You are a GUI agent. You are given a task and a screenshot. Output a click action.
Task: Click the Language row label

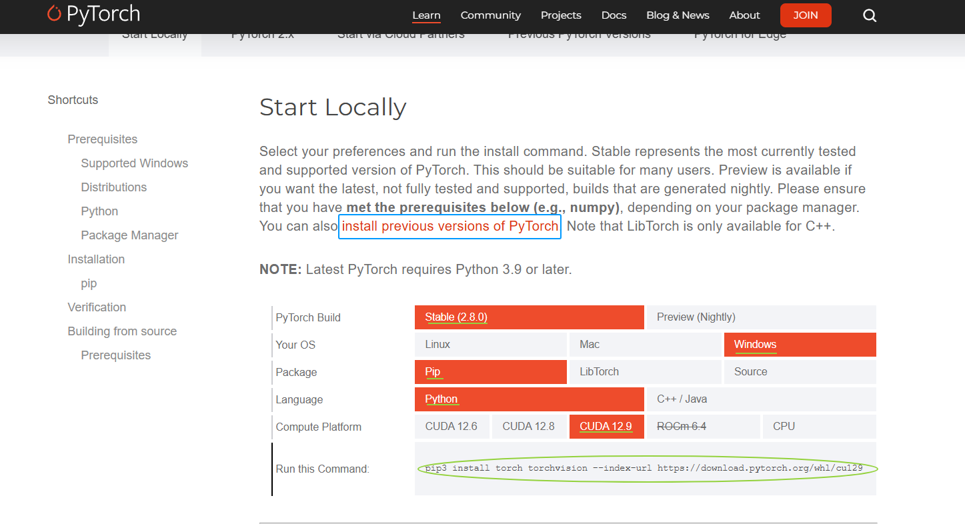(299, 399)
